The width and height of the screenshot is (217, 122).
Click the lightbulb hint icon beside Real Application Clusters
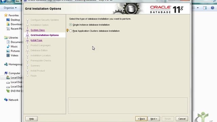click(x=67, y=30)
